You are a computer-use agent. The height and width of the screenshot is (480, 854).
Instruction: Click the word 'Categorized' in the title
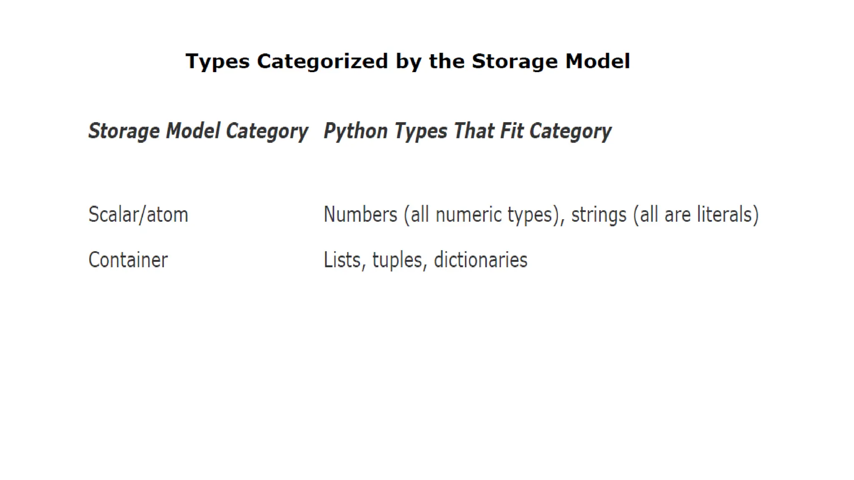[322, 62]
